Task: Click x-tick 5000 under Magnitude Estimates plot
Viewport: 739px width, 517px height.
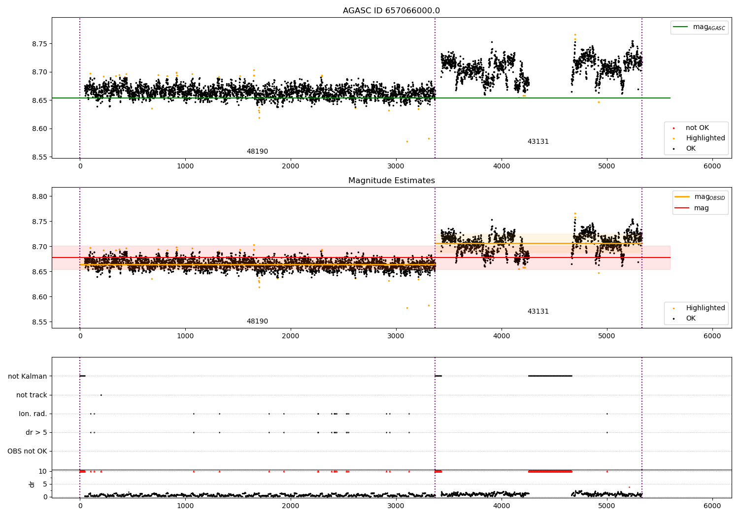Action: 607,336
